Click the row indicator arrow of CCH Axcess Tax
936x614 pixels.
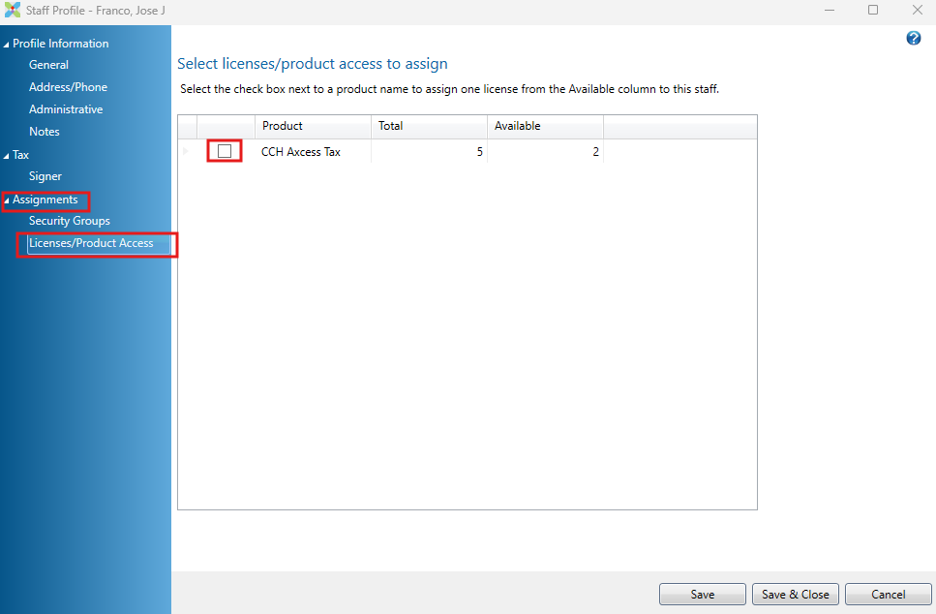tap(186, 151)
